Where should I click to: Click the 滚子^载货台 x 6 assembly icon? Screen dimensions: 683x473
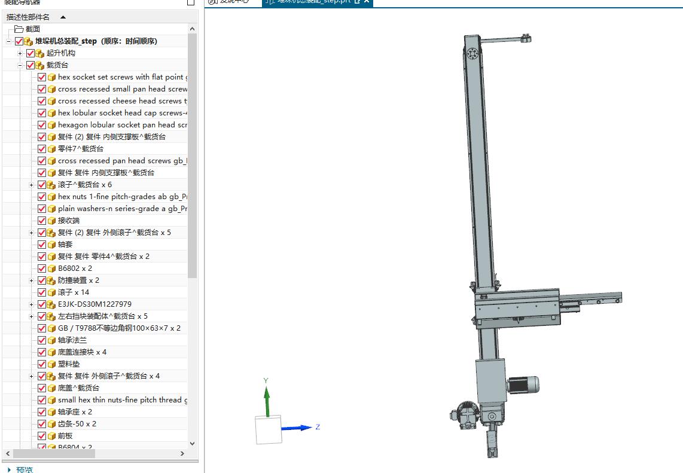coord(51,185)
